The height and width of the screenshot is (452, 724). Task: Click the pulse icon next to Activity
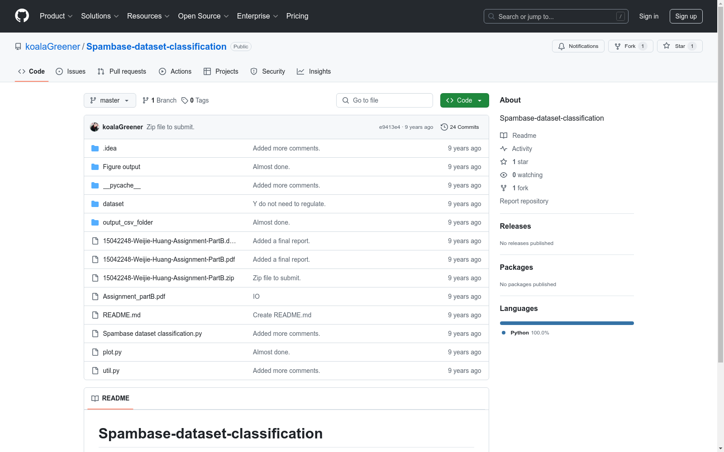(504, 149)
